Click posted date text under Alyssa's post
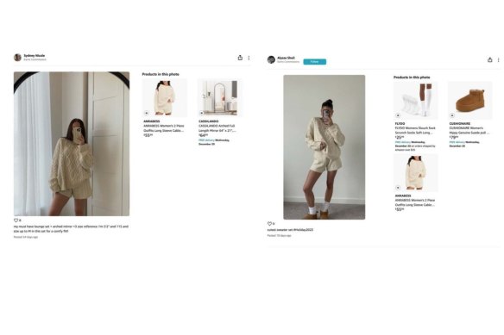This screenshot has width=504, height=335. pyautogui.click(x=280, y=235)
